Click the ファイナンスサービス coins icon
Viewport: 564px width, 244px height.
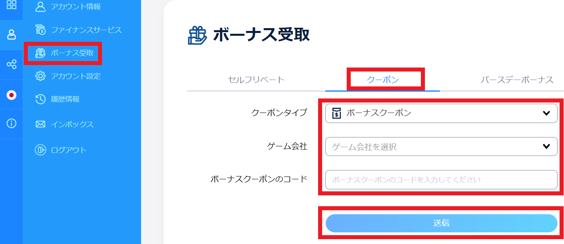point(40,30)
